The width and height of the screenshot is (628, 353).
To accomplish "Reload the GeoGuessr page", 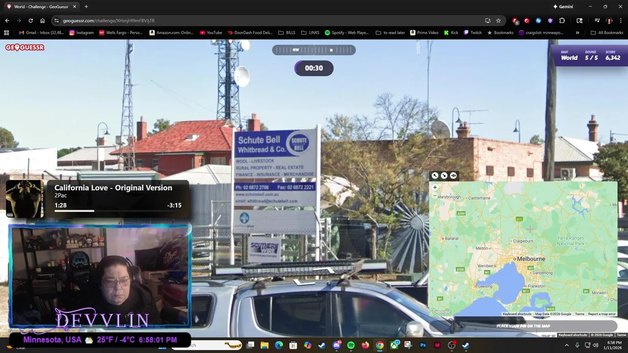I will pos(30,21).
